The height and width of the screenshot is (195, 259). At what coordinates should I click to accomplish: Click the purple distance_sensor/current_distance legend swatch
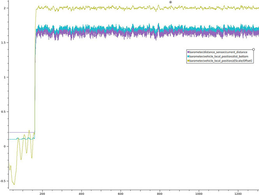[x=188, y=52]
